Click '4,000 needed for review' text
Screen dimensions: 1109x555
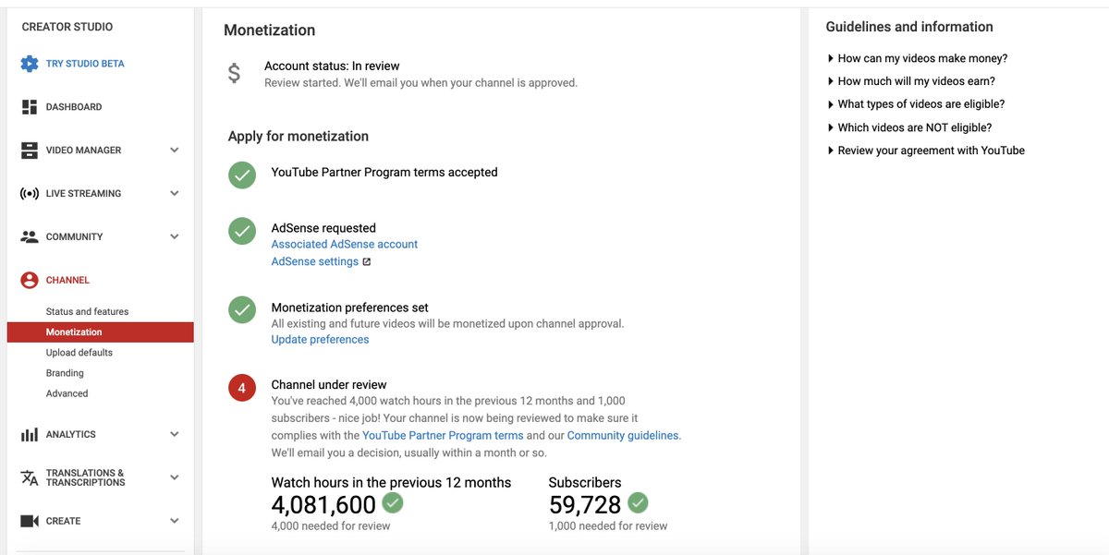pos(331,526)
